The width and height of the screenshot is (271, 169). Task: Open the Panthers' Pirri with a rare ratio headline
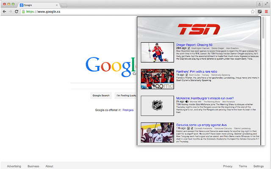pyautogui.click(x=196, y=71)
